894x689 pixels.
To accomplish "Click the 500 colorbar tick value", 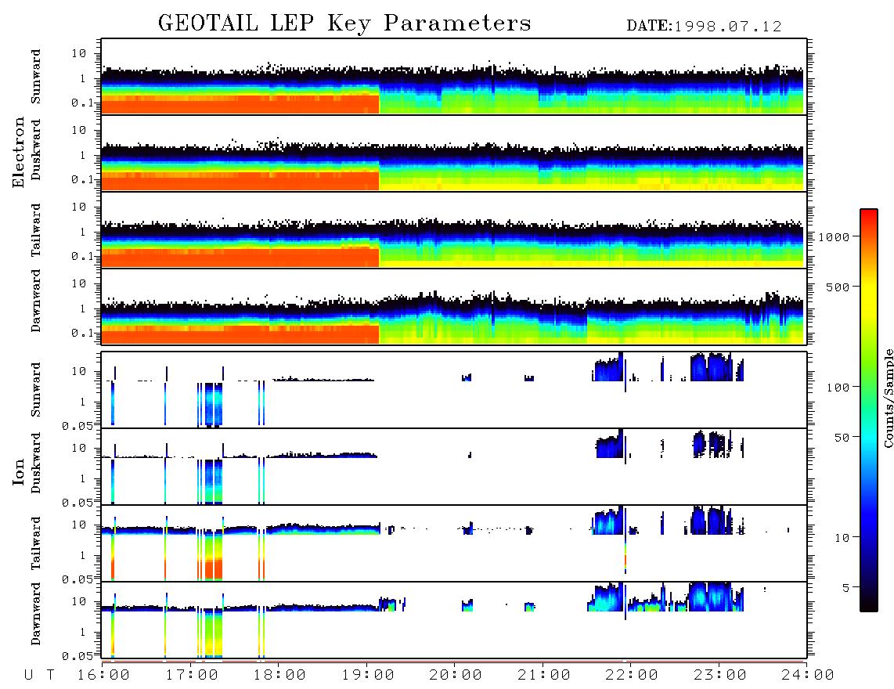I will click(838, 287).
